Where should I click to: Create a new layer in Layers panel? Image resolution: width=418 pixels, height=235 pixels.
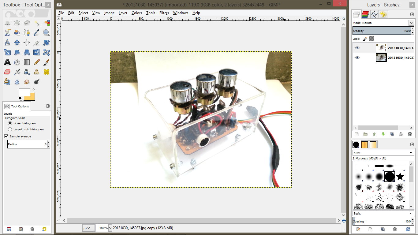click(x=357, y=134)
